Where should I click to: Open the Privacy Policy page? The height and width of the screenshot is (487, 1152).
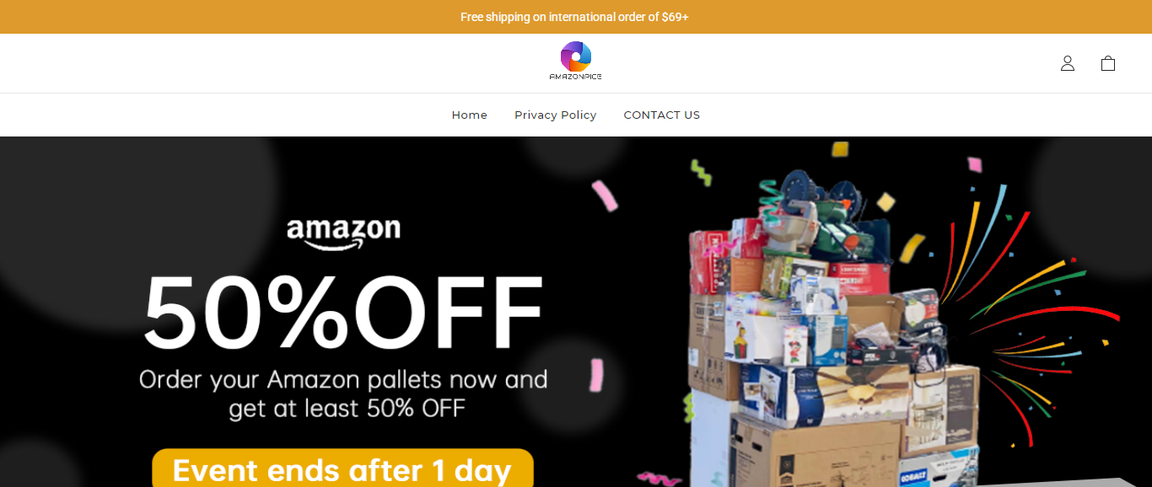(556, 115)
